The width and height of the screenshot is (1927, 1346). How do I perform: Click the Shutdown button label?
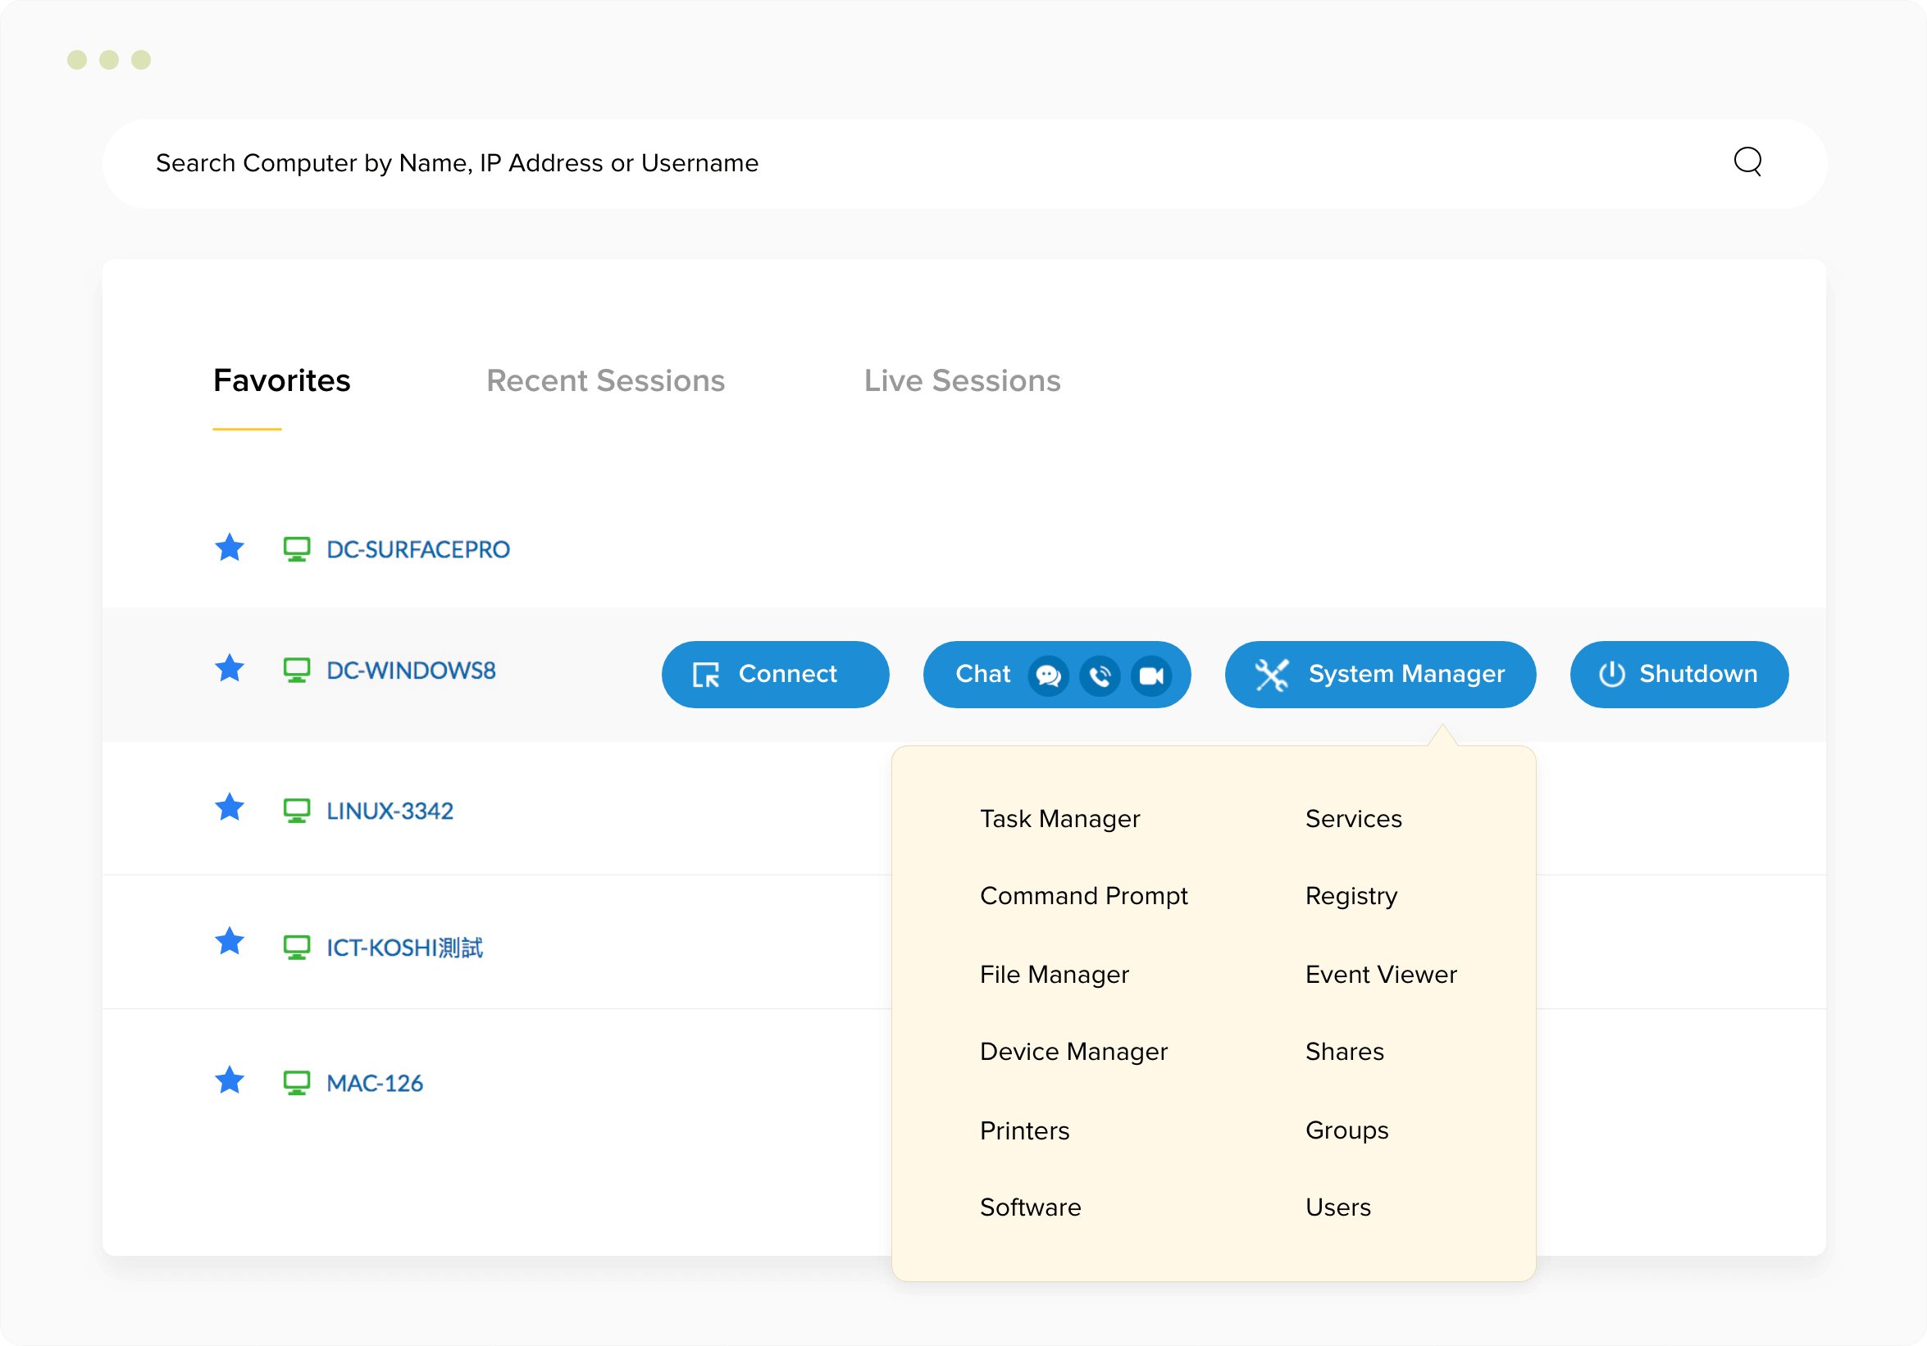(1698, 674)
